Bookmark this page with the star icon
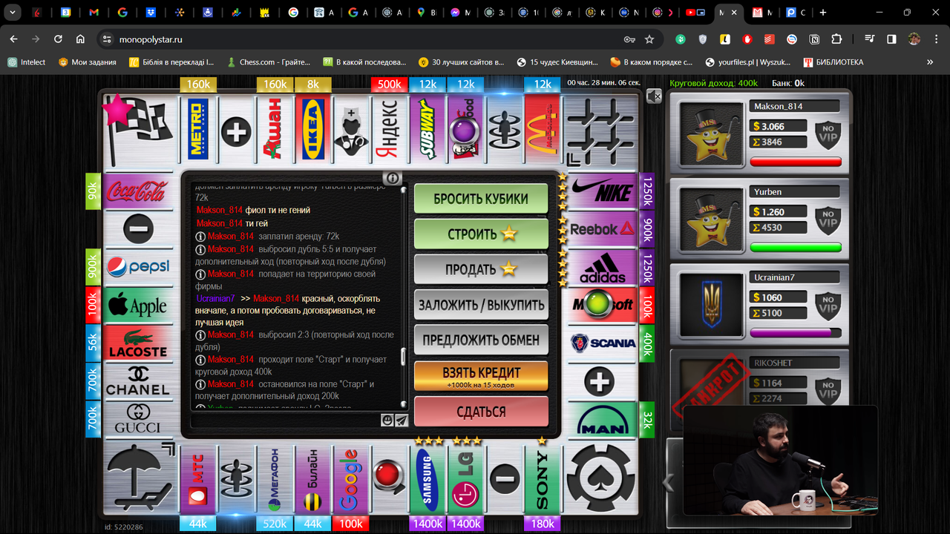The image size is (950, 534). [649, 39]
